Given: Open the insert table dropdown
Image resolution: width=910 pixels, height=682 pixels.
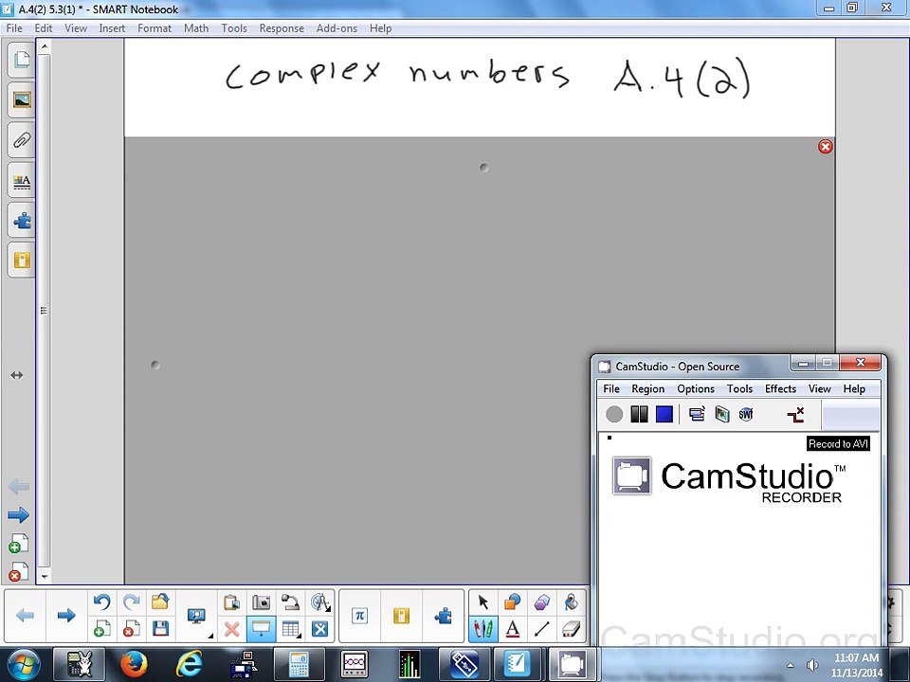Looking at the screenshot, I should [290, 629].
